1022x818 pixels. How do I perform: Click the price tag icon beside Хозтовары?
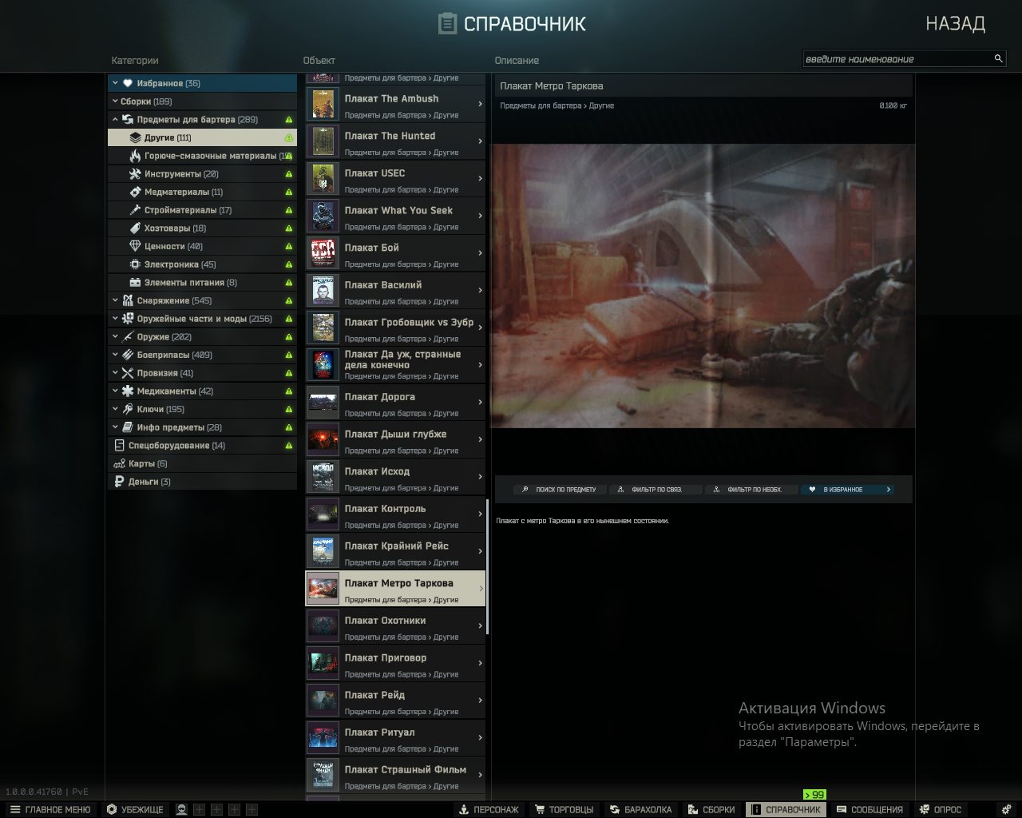pos(135,228)
